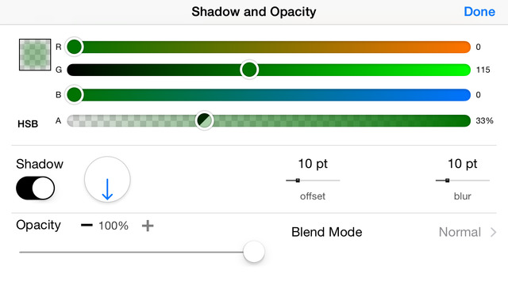The width and height of the screenshot is (508, 285).
Task: Click the bright green end of the G gradient
Action: [x=462, y=70]
